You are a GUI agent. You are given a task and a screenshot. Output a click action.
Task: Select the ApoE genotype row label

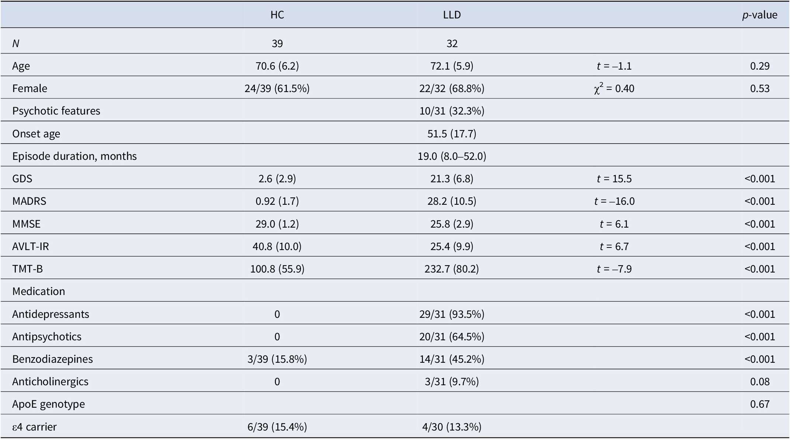click(x=49, y=404)
